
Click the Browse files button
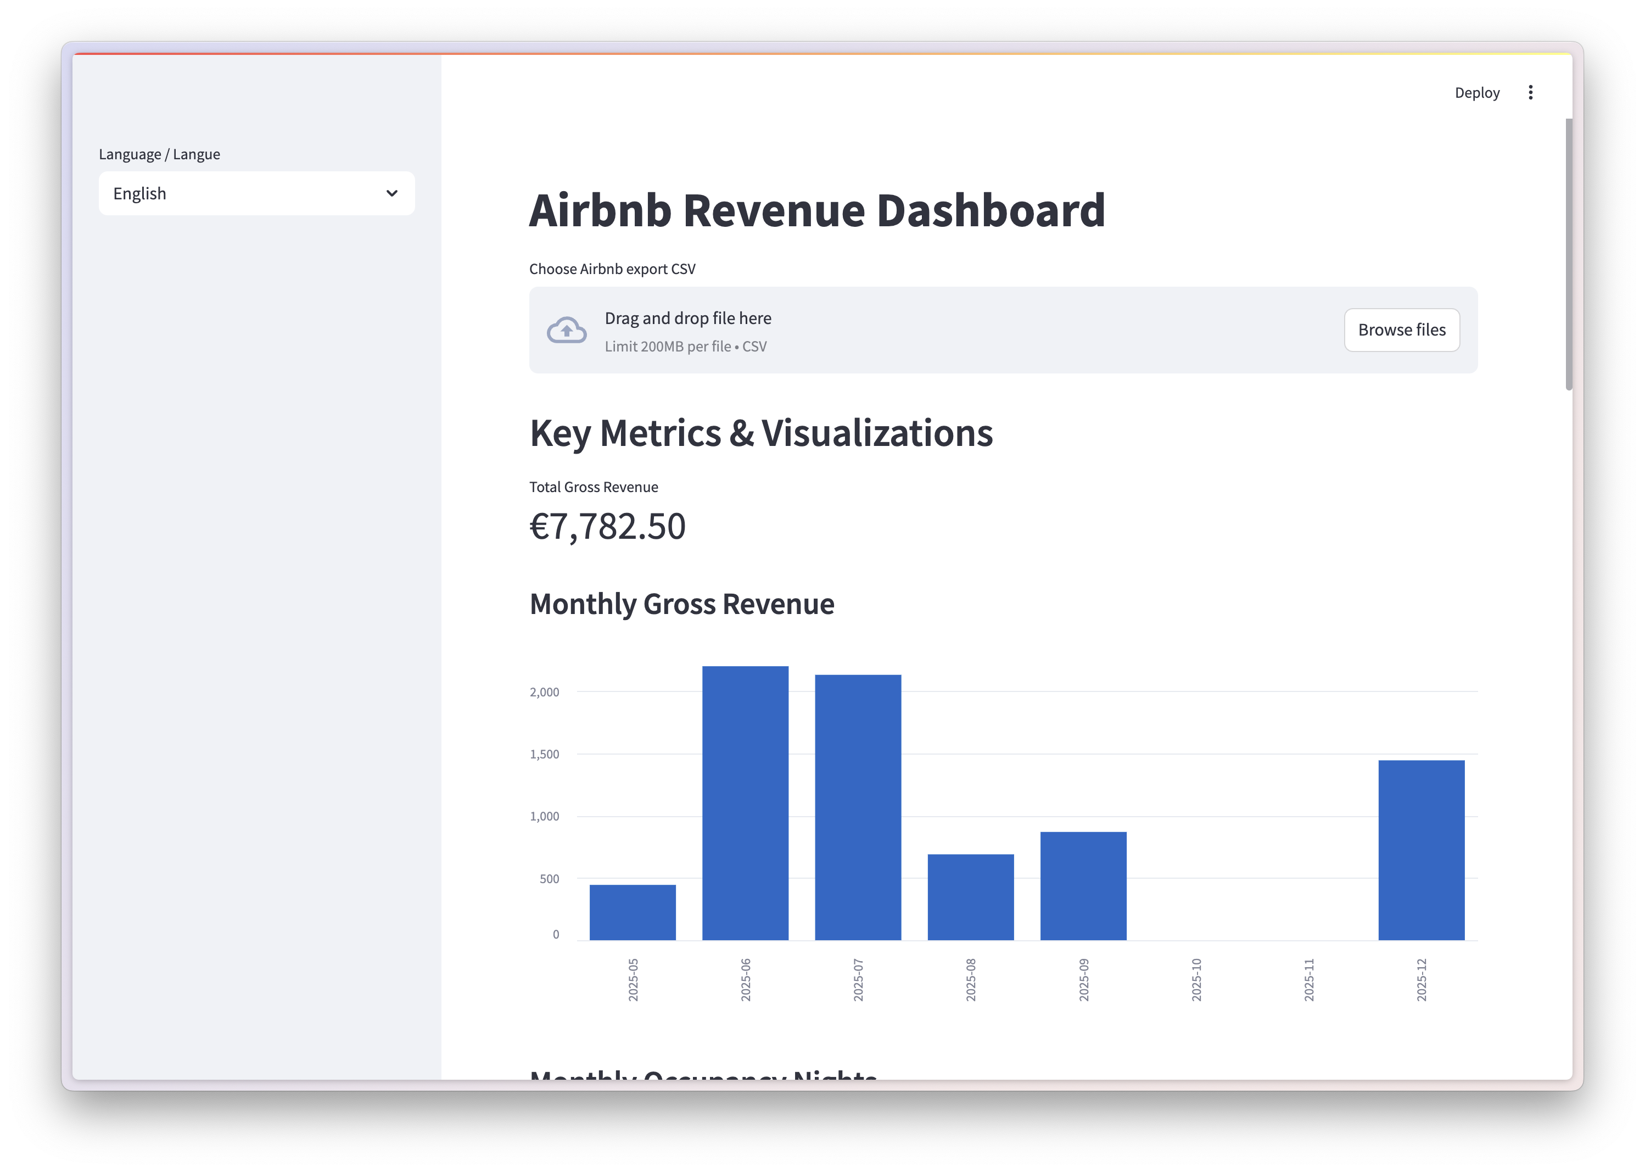(1401, 330)
